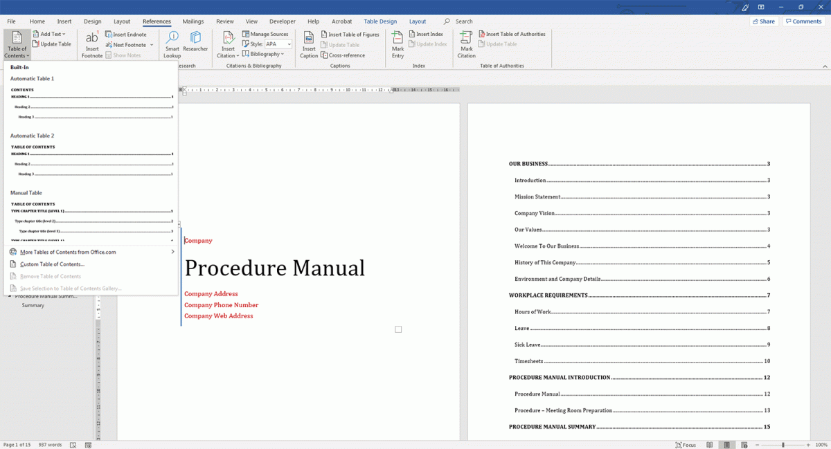Click the Search magnifier in ribbon
Viewport: 831px width, 449px height.
click(x=447, y=21)
